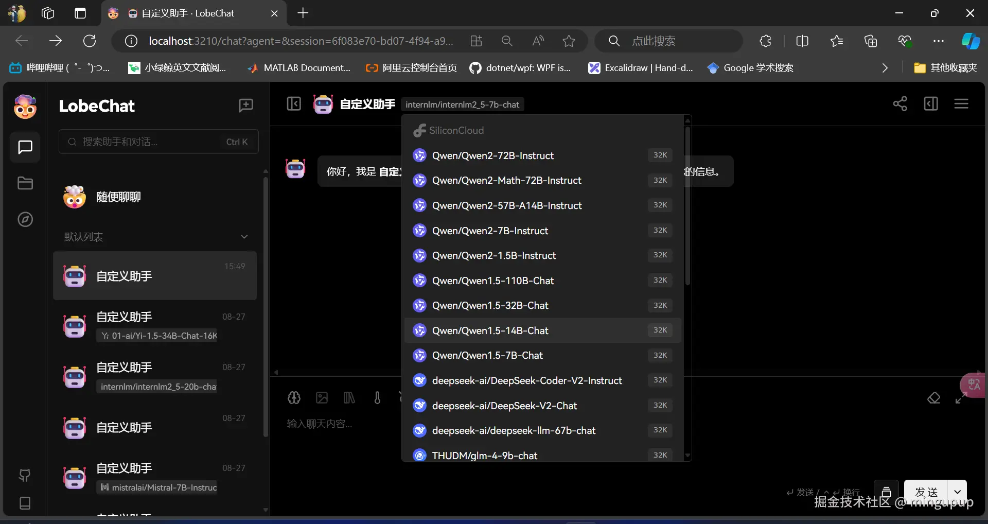
Task: Choose Qwen/Qwen2-57B-A14B-Instruct model
Action: [543, 205]
